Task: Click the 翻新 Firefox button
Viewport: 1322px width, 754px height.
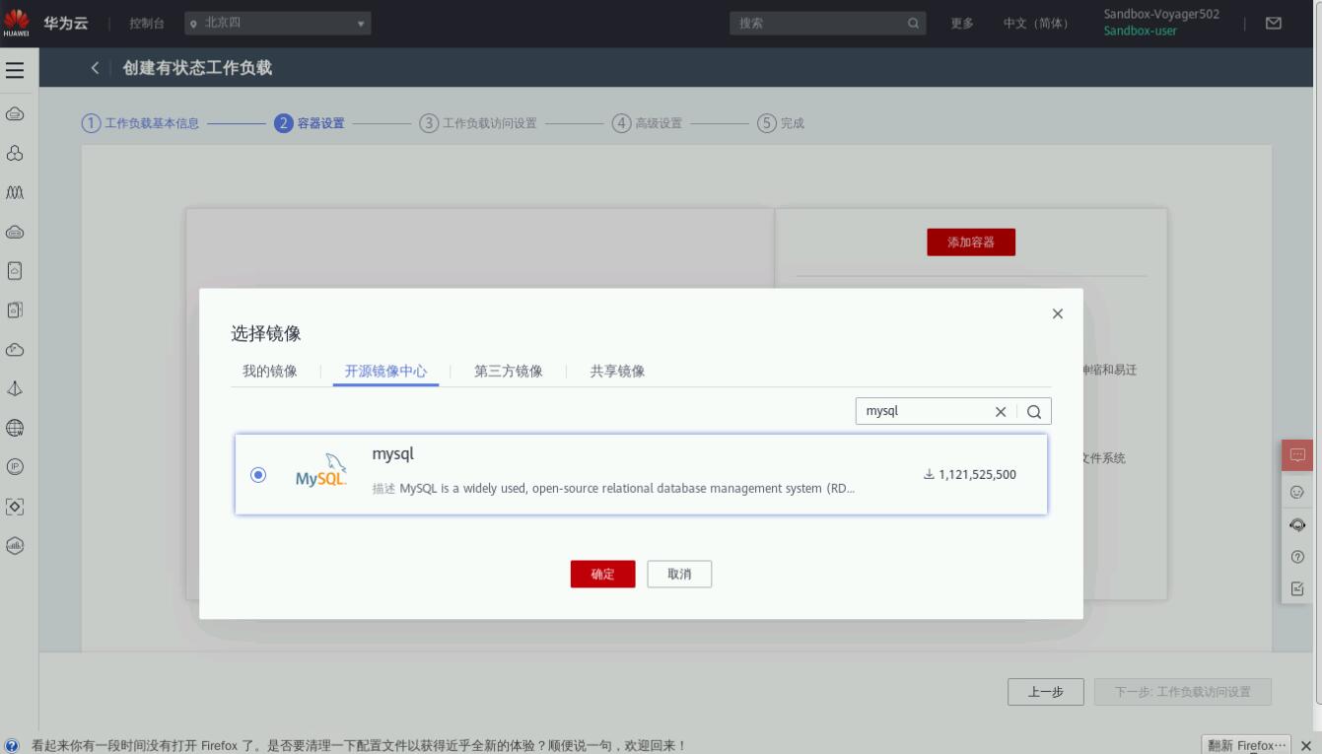Action: 1246,745
